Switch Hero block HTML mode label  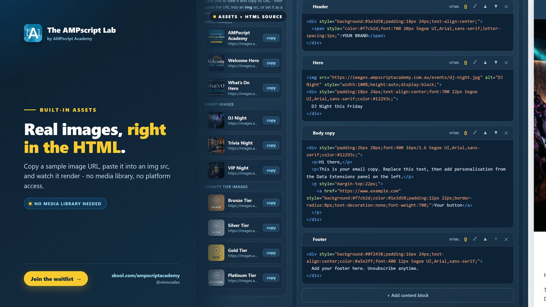(454, 63)
